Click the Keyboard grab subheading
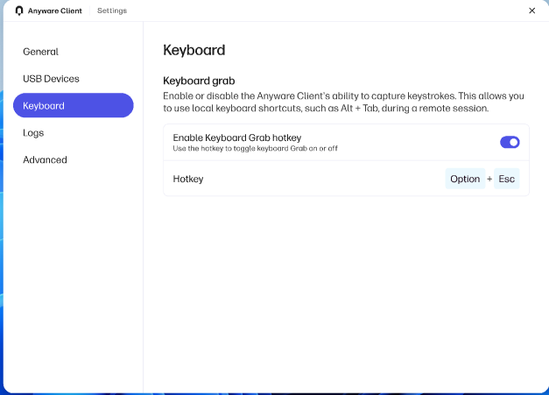 (199, 81)
